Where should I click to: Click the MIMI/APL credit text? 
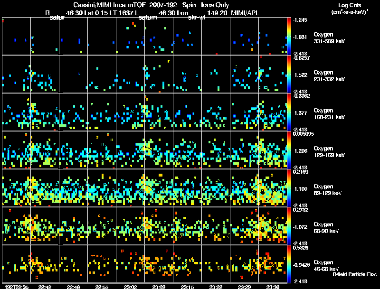[x=245, y=13]
